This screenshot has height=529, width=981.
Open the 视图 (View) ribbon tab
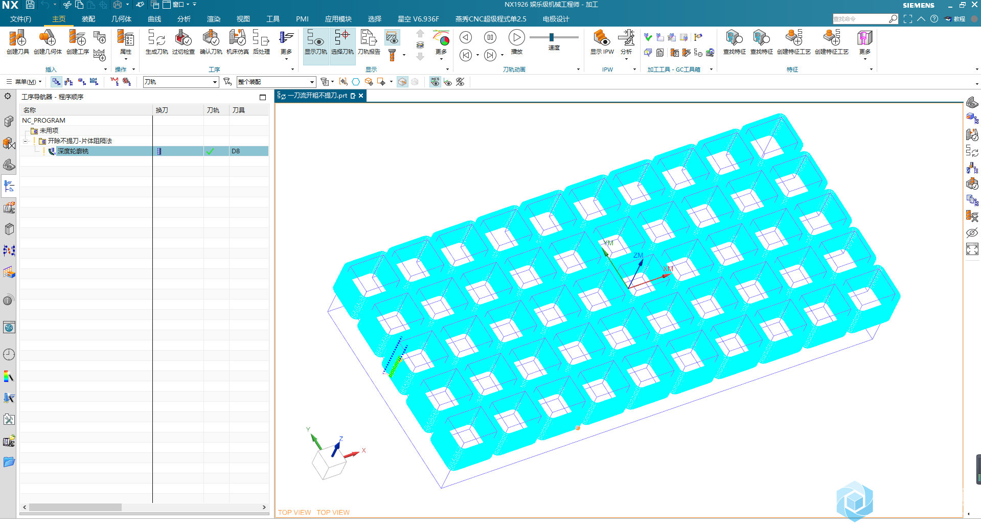(x=243, y=19)
